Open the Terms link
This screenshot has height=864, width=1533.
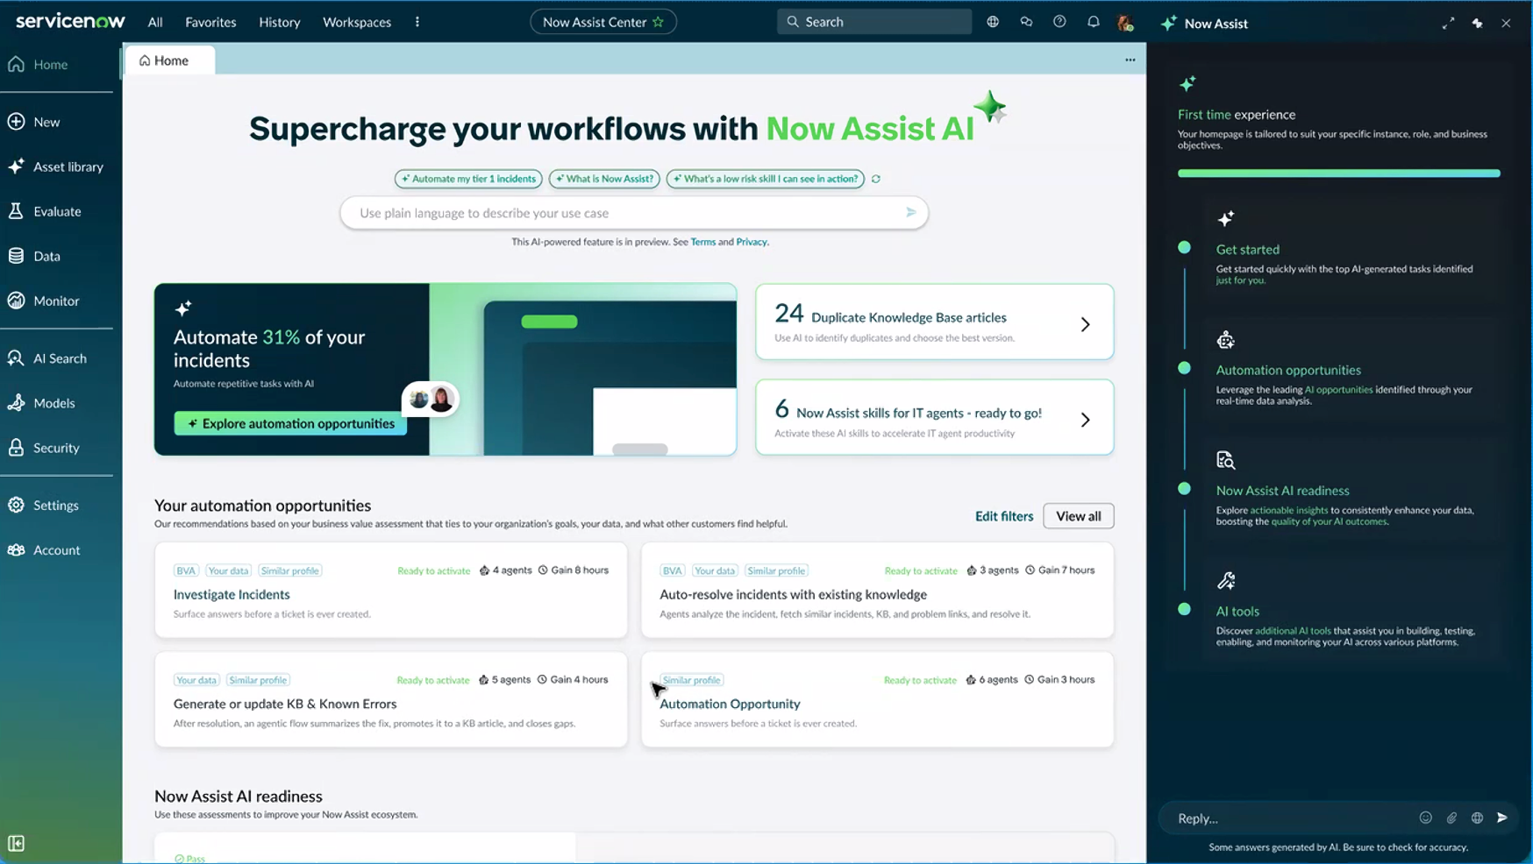(x=702, y=242)
